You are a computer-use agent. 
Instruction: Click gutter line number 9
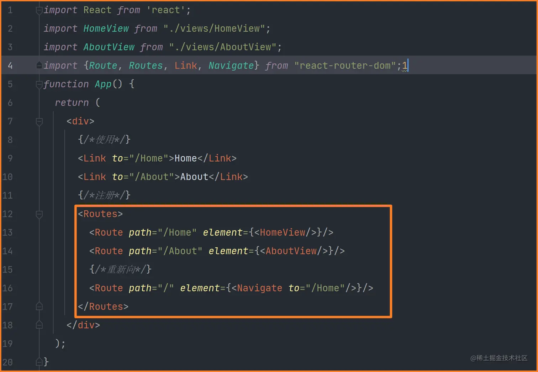(10, 158)
